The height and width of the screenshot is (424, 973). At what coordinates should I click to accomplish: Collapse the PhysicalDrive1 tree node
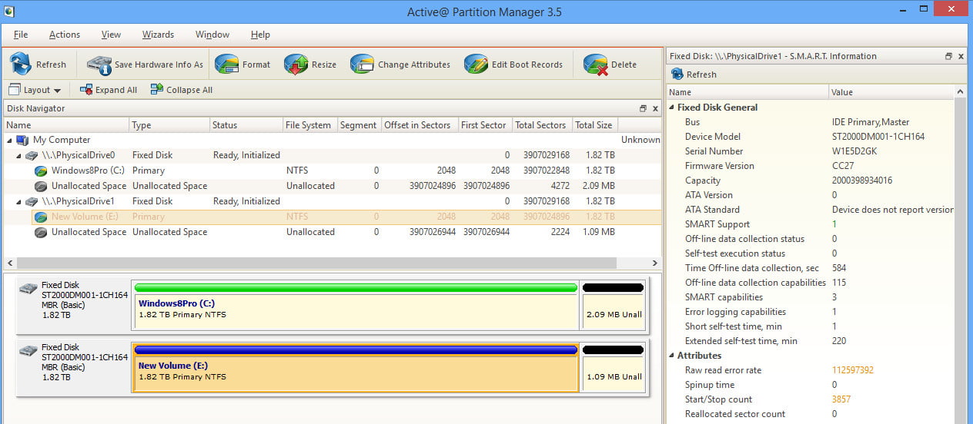pos(19,201)
